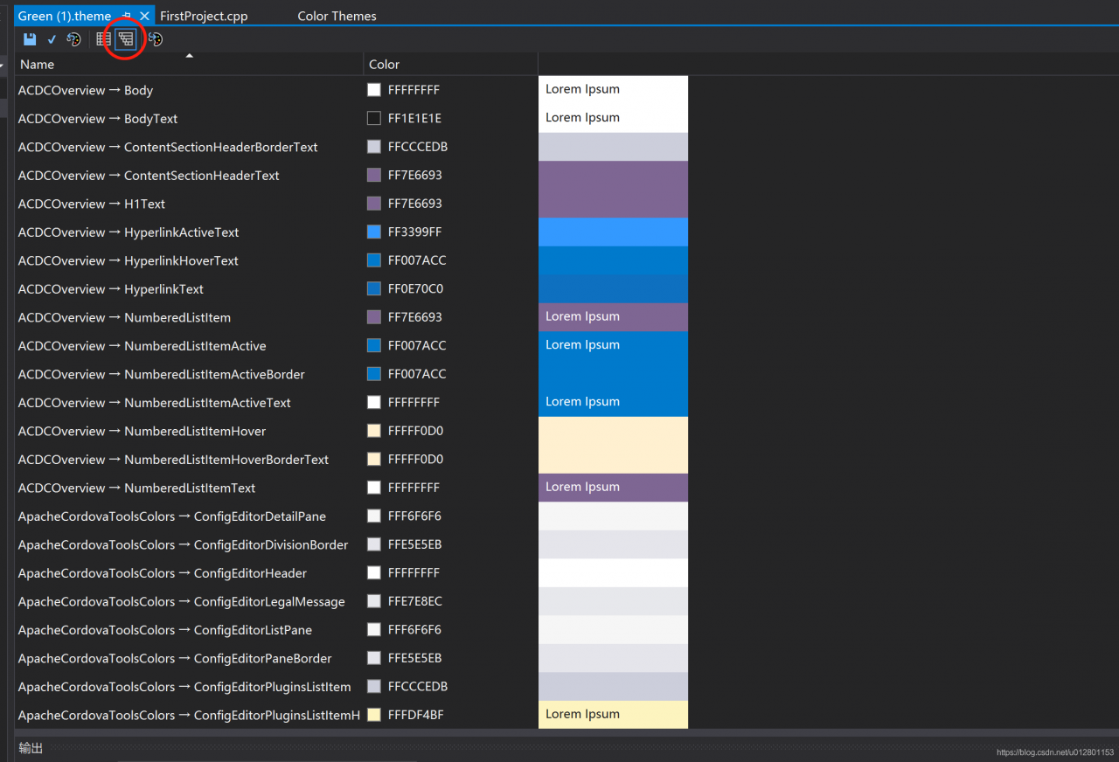Click the bright blue preview for HyperlinkActiveText

coord(613,232)
